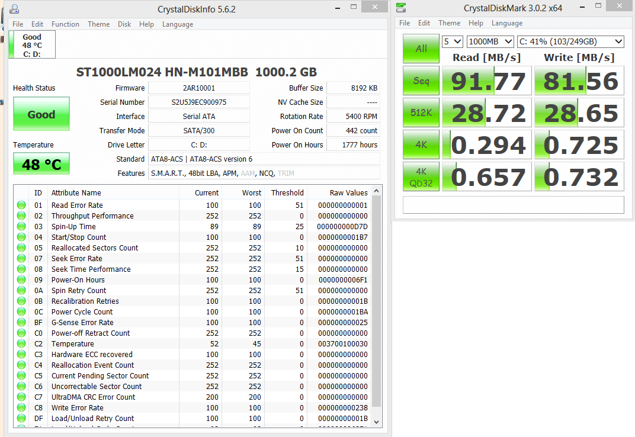
Task: Click the Rotation Rate value 5400 RPM
Action: [353, 116]
